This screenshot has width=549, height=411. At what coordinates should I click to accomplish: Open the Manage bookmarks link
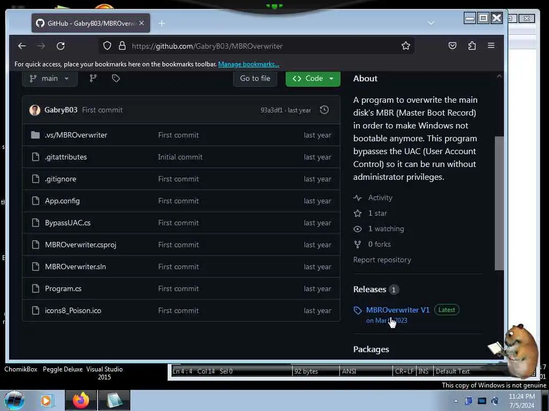coord(249,64)
